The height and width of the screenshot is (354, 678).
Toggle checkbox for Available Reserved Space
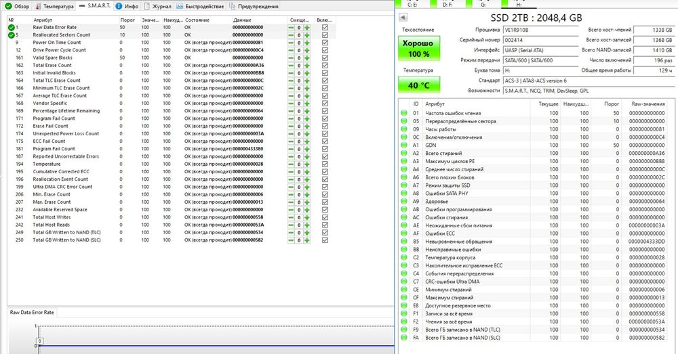coord(325,210)
